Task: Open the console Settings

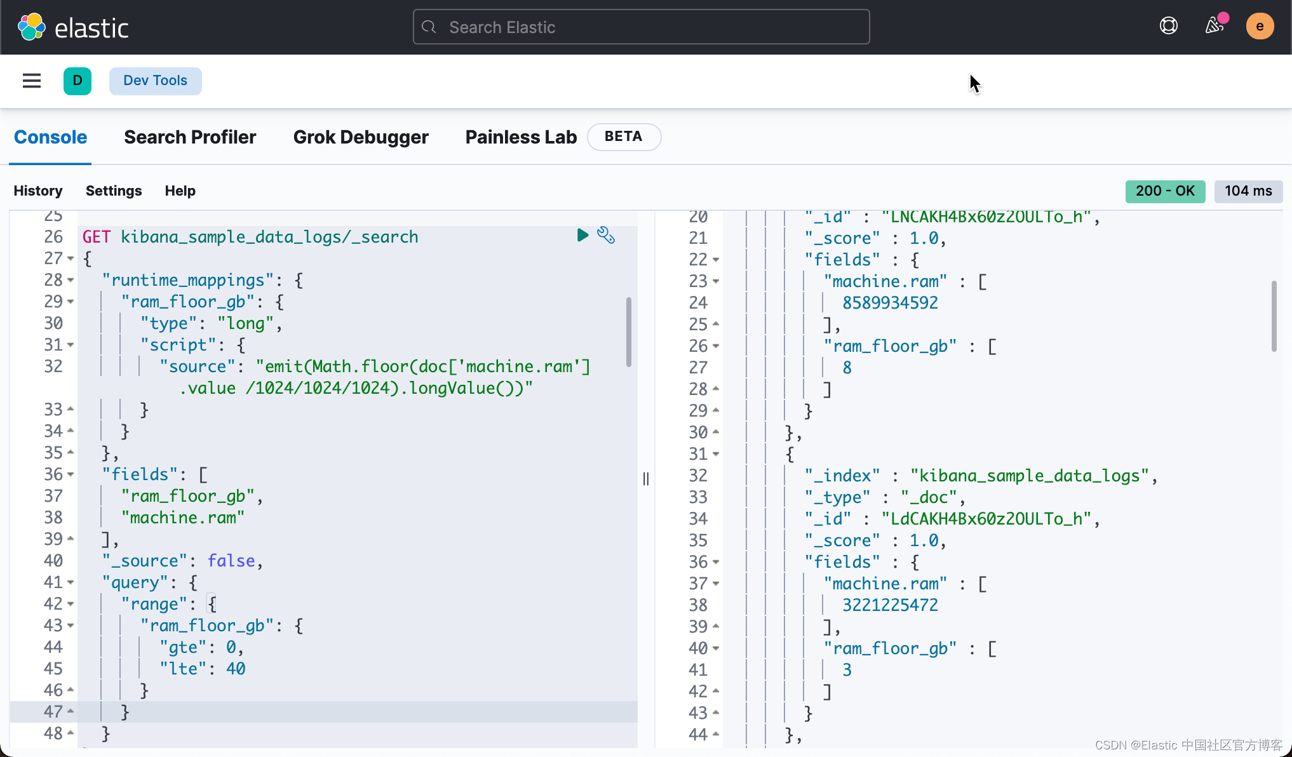Action: click(113, 191)
